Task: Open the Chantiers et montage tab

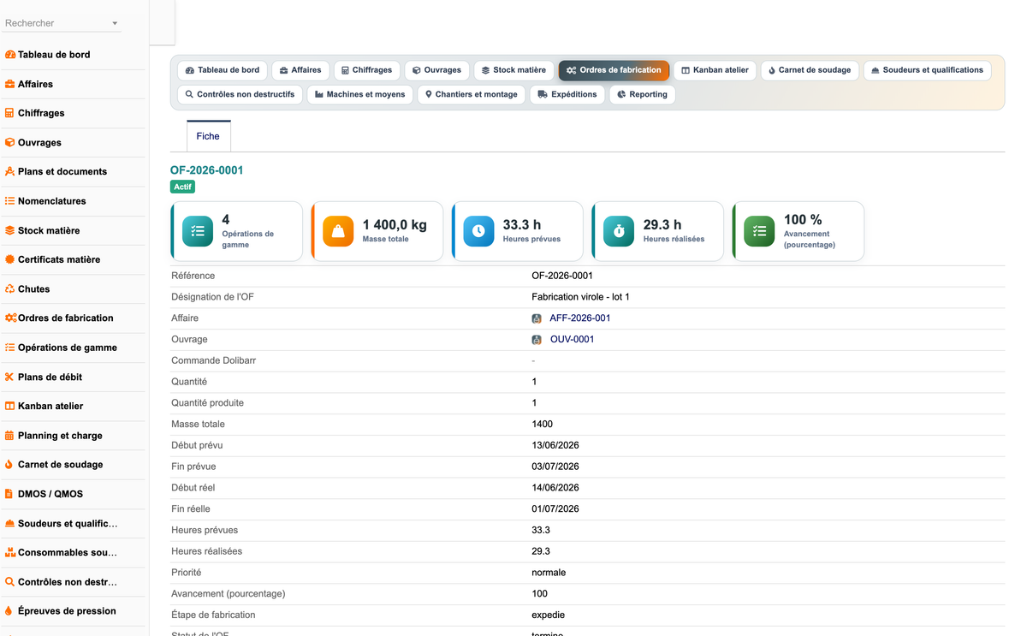Action: (471, 94)
